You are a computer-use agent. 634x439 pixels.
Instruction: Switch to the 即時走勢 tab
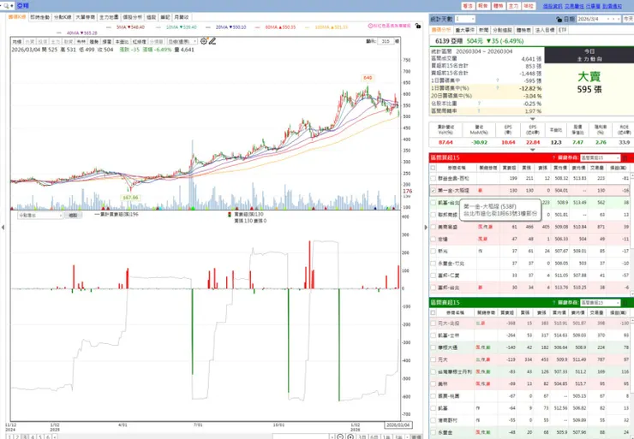click(x=40, y=17)
